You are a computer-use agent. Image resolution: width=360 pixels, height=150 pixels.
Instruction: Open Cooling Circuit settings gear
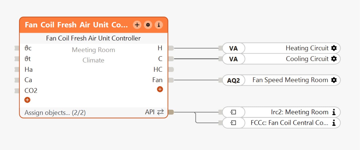334,59
